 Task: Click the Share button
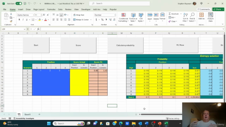pyautogui.click(x=217, y=10)
